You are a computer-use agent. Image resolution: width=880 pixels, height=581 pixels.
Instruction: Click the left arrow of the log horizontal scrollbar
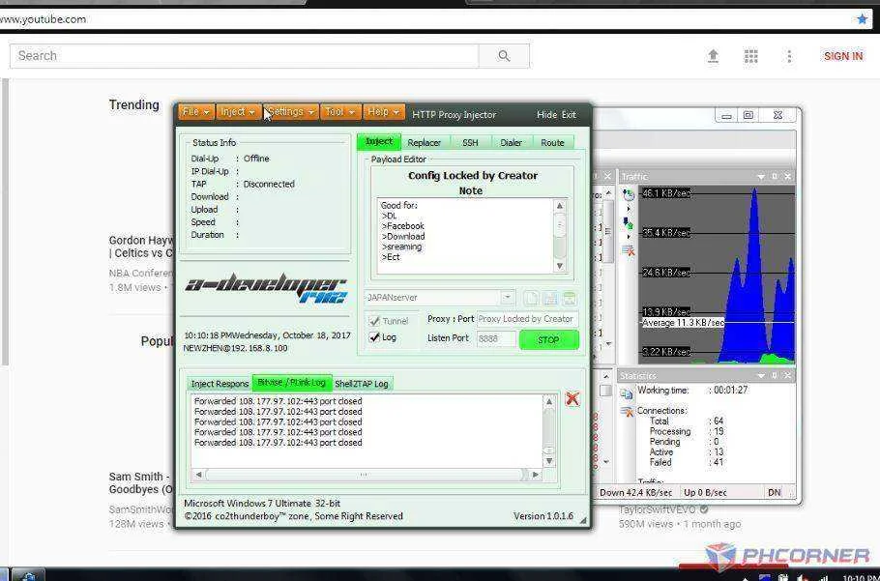pyautogui.click(x=198, y=475)
